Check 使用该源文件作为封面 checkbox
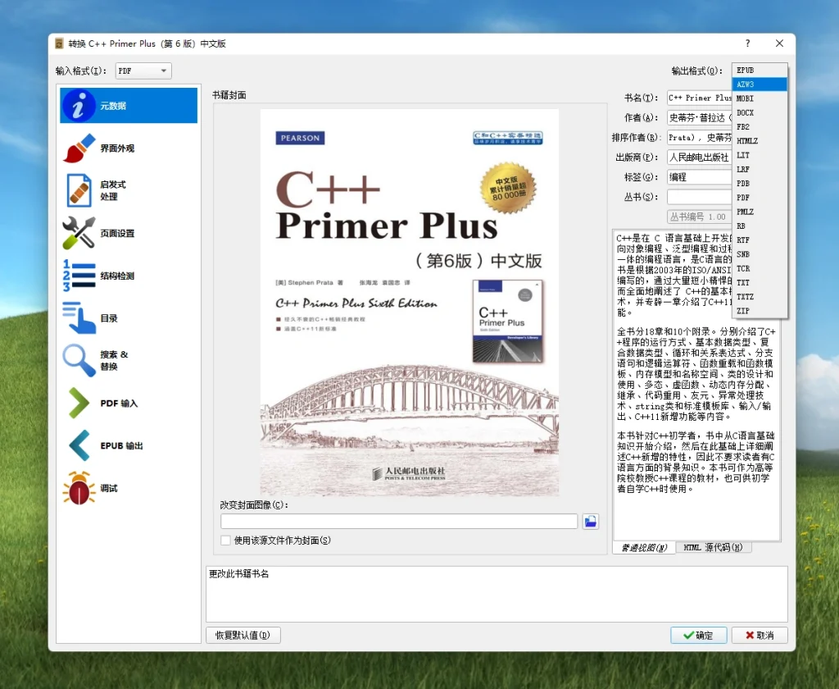This screenshot has width=839, height=689. [226, 540]
